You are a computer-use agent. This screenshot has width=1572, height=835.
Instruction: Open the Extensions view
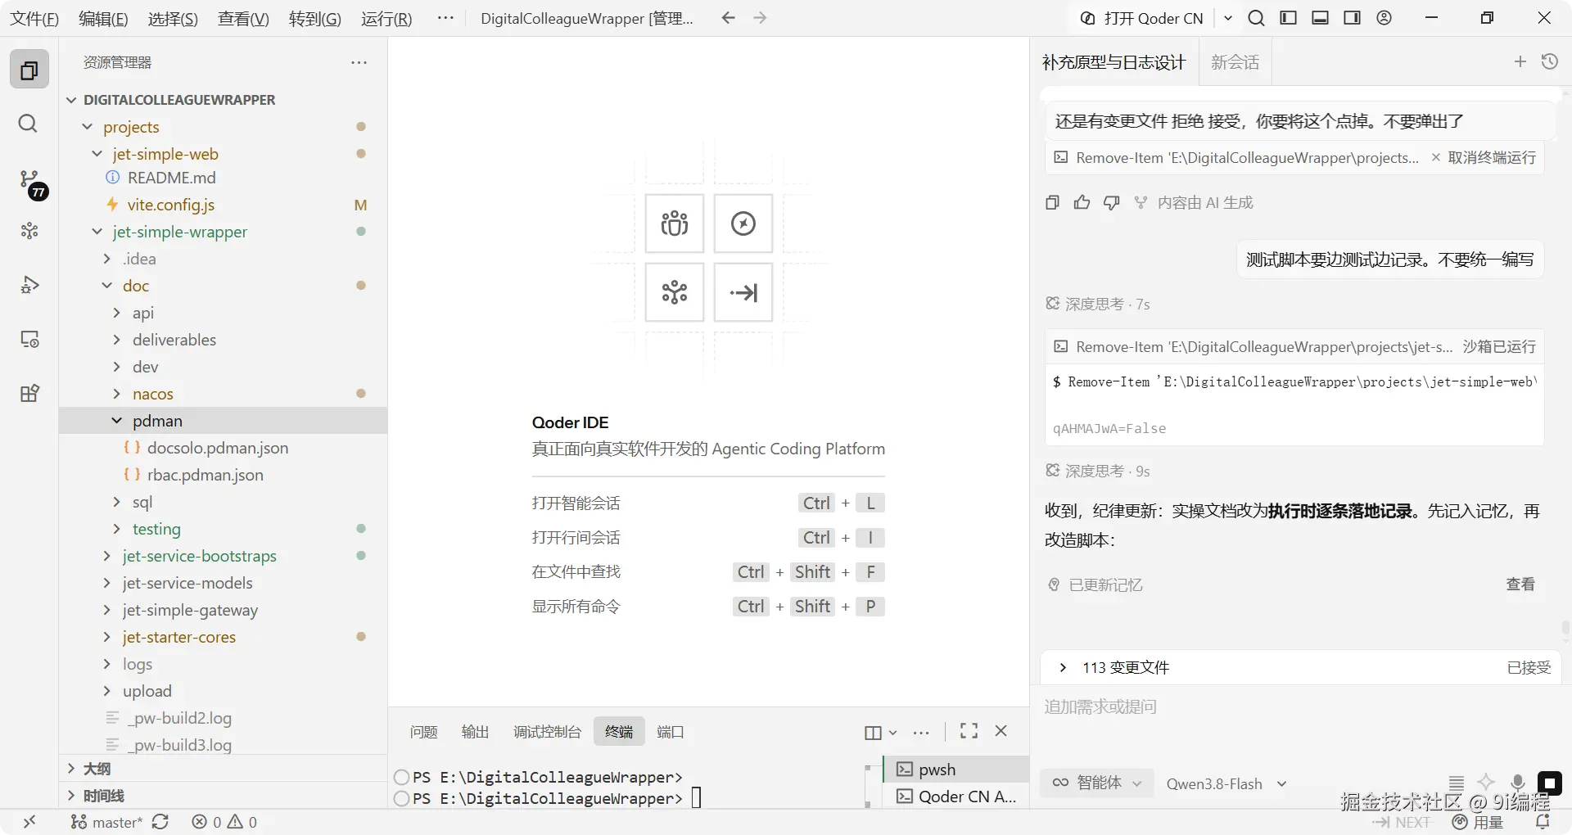pos(29,393)
